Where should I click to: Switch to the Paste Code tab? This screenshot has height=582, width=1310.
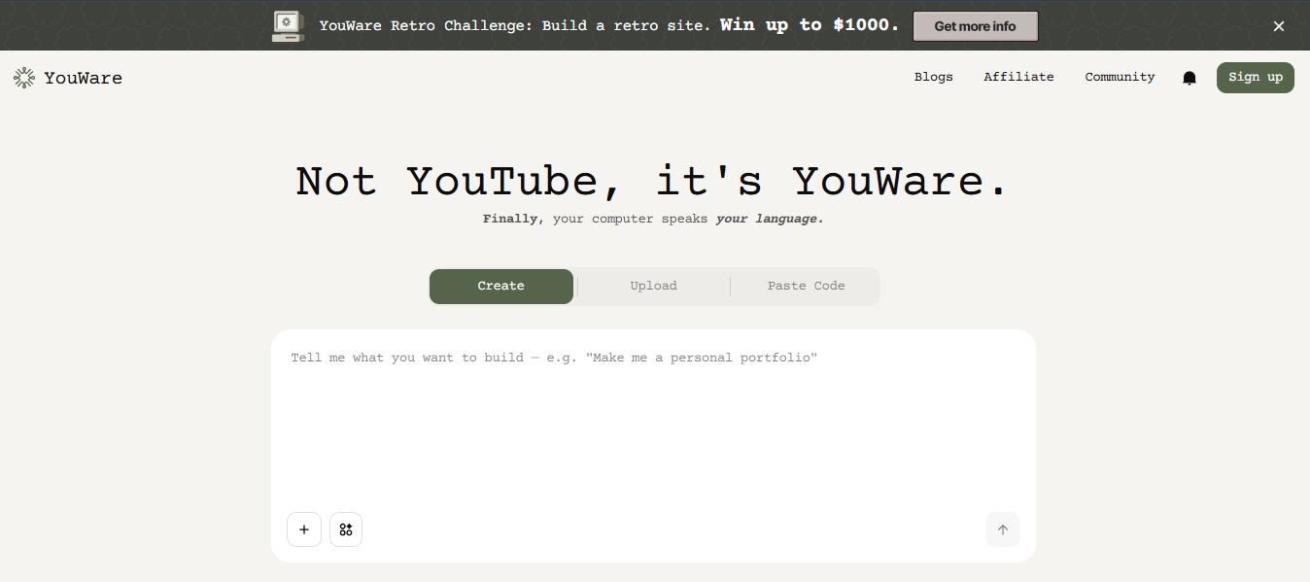[x=806, y=287]
